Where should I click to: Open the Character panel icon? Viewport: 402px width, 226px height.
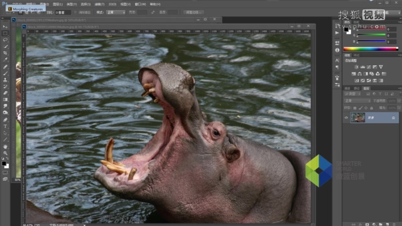pos(337,60)
